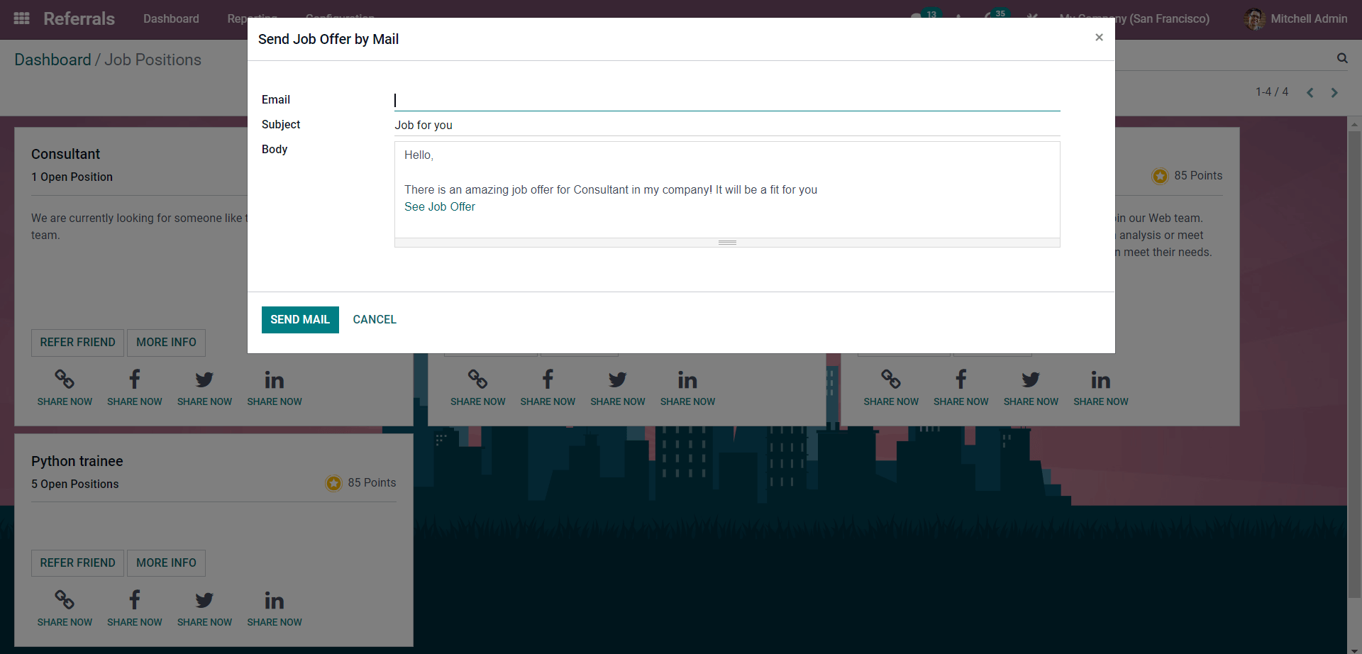Viewport: 1362px width, 654px height.
Task: Share the Web team job on Facebook
Action: [x=961, y=379]
